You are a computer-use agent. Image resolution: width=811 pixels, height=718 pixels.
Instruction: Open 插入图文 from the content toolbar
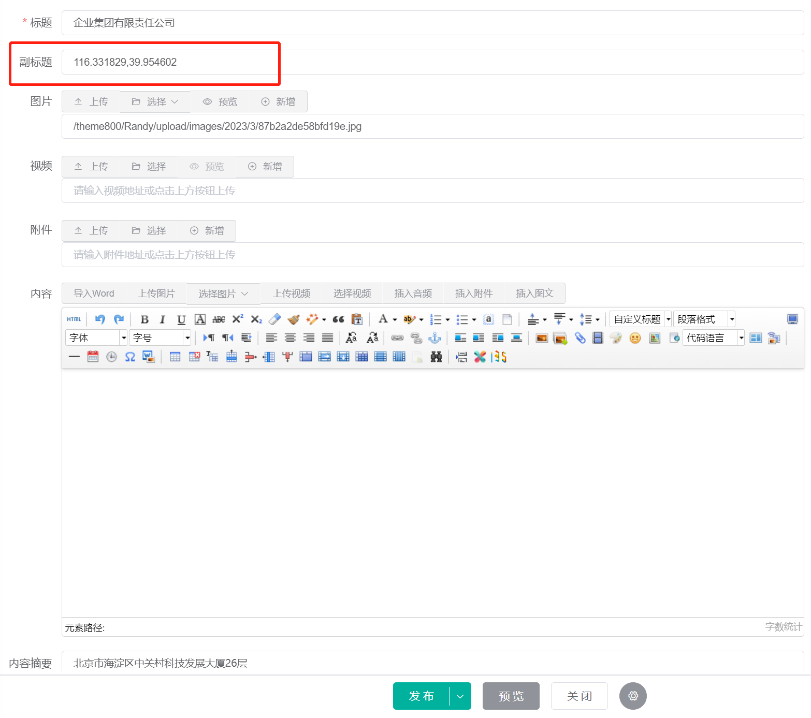(535, 293)
